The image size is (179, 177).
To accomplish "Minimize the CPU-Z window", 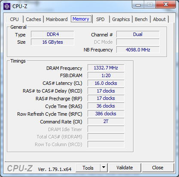I will click(138, 5).
